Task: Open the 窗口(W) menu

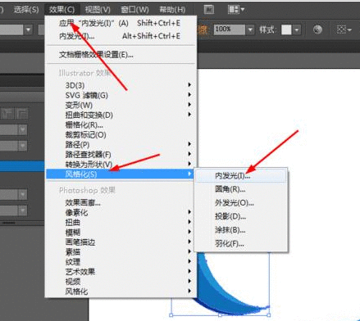Action: [134, 10]
